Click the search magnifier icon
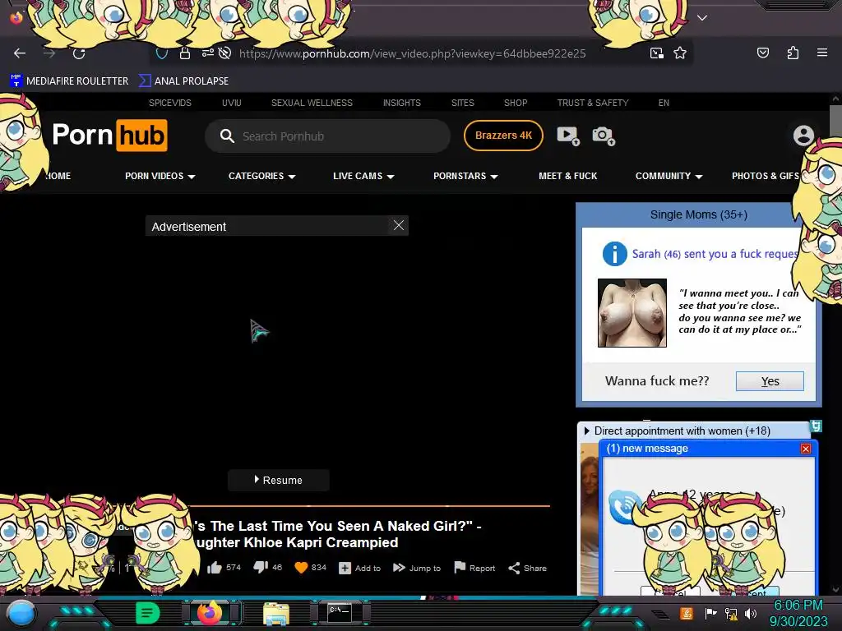 (227, 136)
